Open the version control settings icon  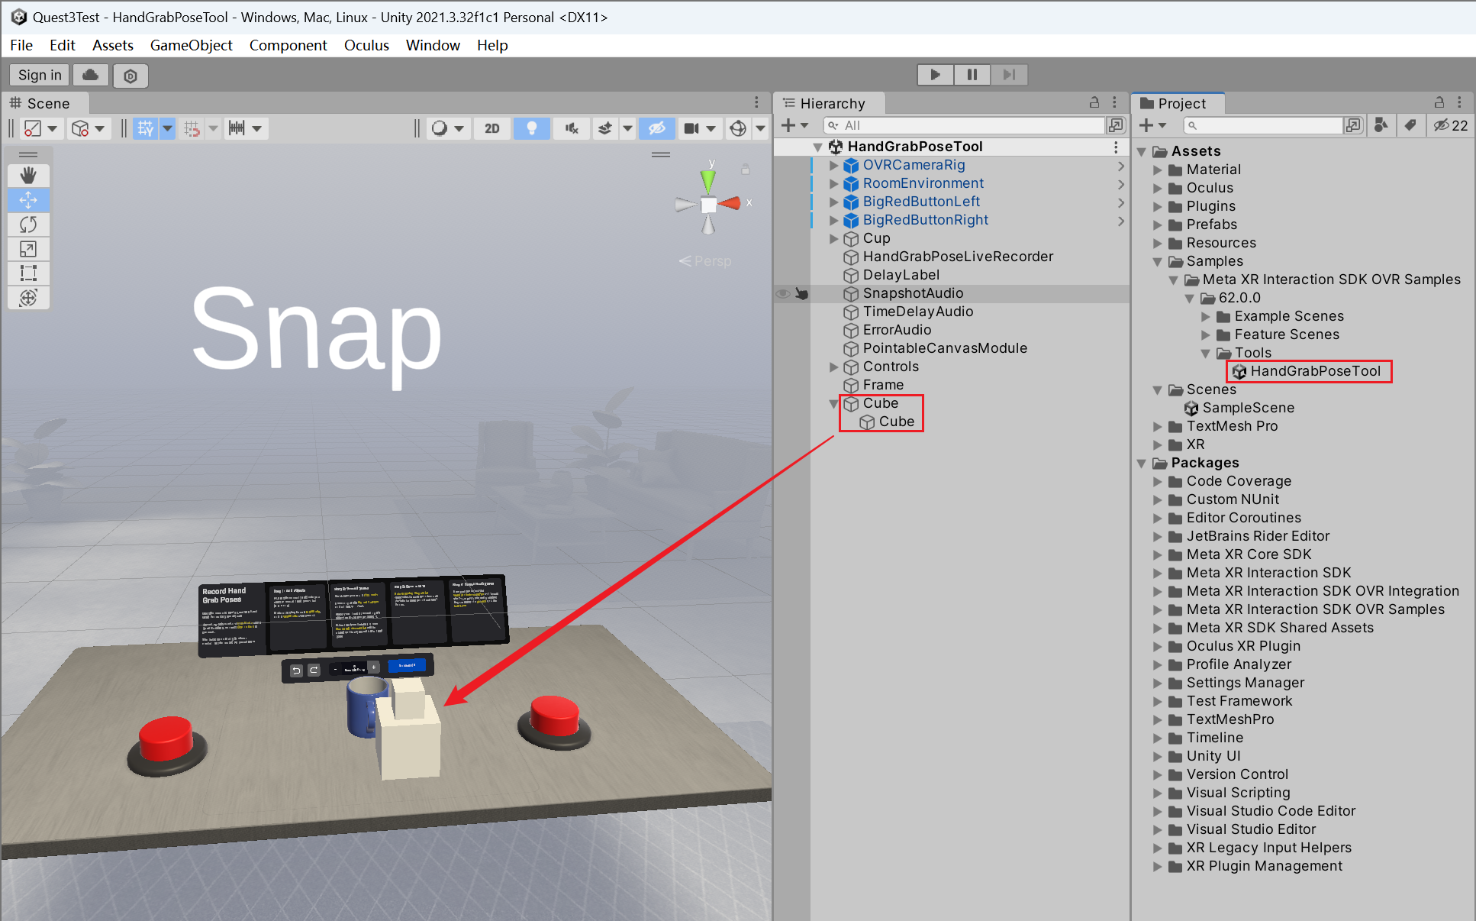coord(131,76)
